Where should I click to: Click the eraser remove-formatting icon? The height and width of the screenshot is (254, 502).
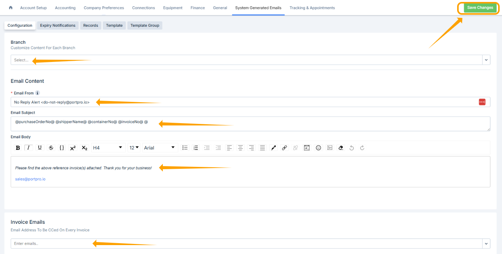click(341, 148)
